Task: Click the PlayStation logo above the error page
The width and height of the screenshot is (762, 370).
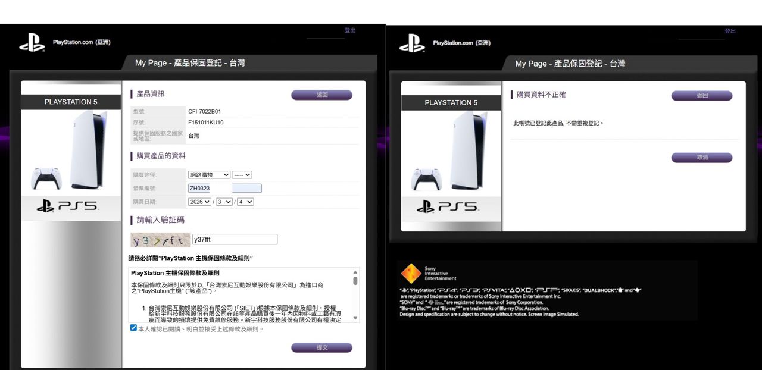Action: (412, 43)
